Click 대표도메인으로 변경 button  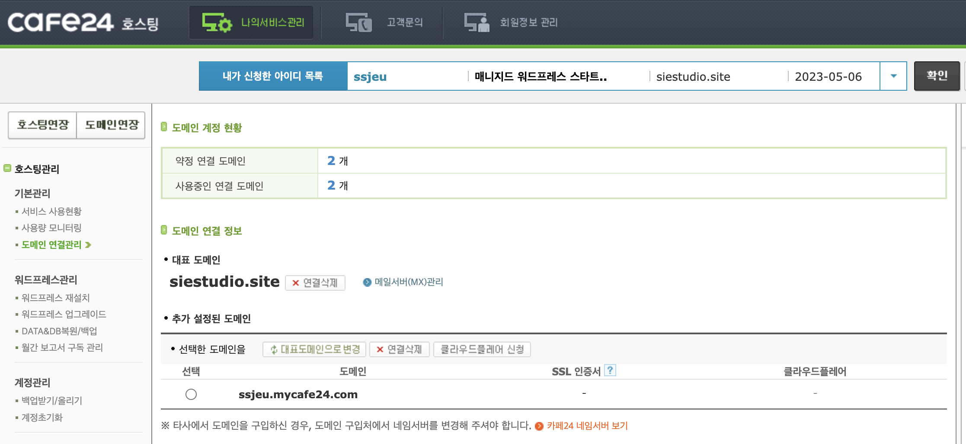click(x=314, y=349)
